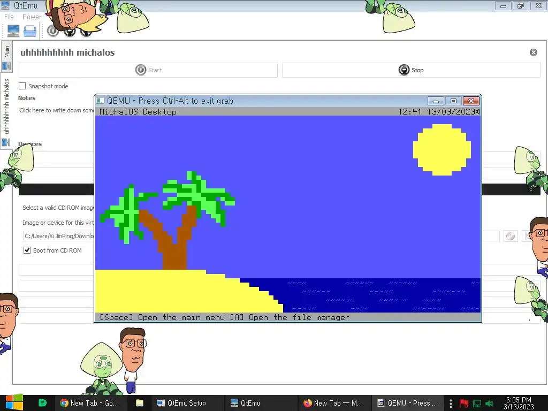Screen dimensions: 548x411
Task: Click the 12:41 13/03/2023 clock in MichalOS
Action: (436, 111)
